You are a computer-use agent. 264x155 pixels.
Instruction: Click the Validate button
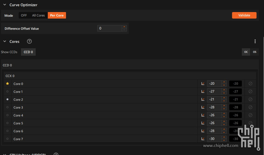[244, 15]
